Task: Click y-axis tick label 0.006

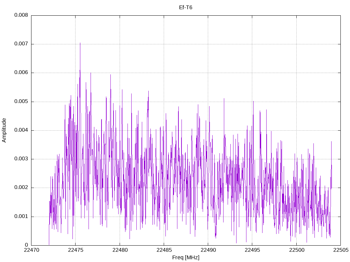Action: (21, 73)
